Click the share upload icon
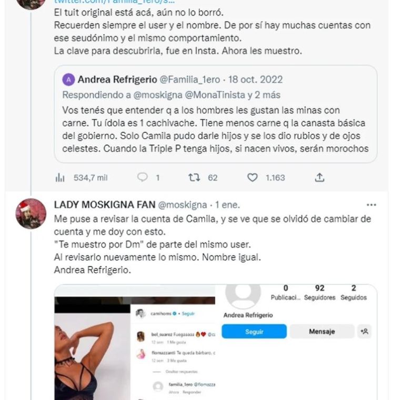 319,178
